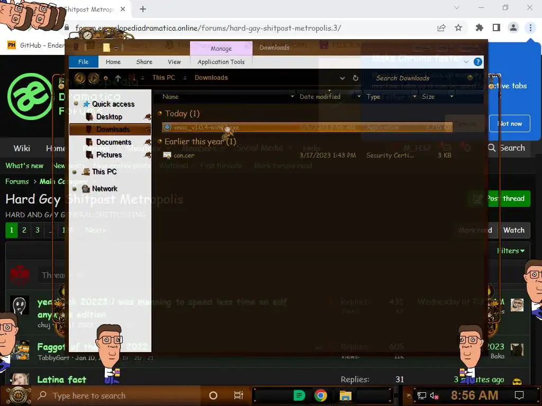Collapse the Today (1) file group
Screen dimensions: 542x406
click(160, 113)
